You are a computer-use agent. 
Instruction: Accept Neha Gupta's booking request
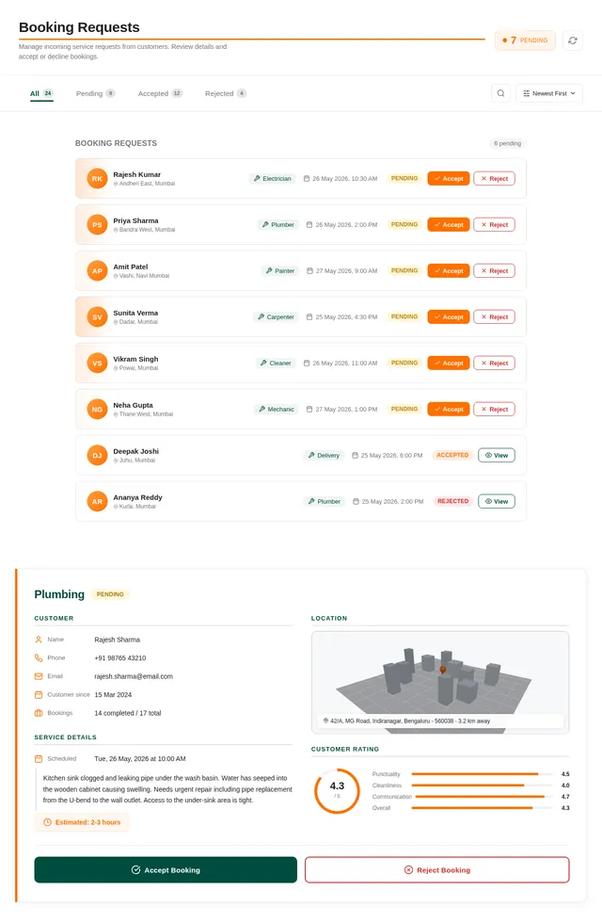[449, 410]
